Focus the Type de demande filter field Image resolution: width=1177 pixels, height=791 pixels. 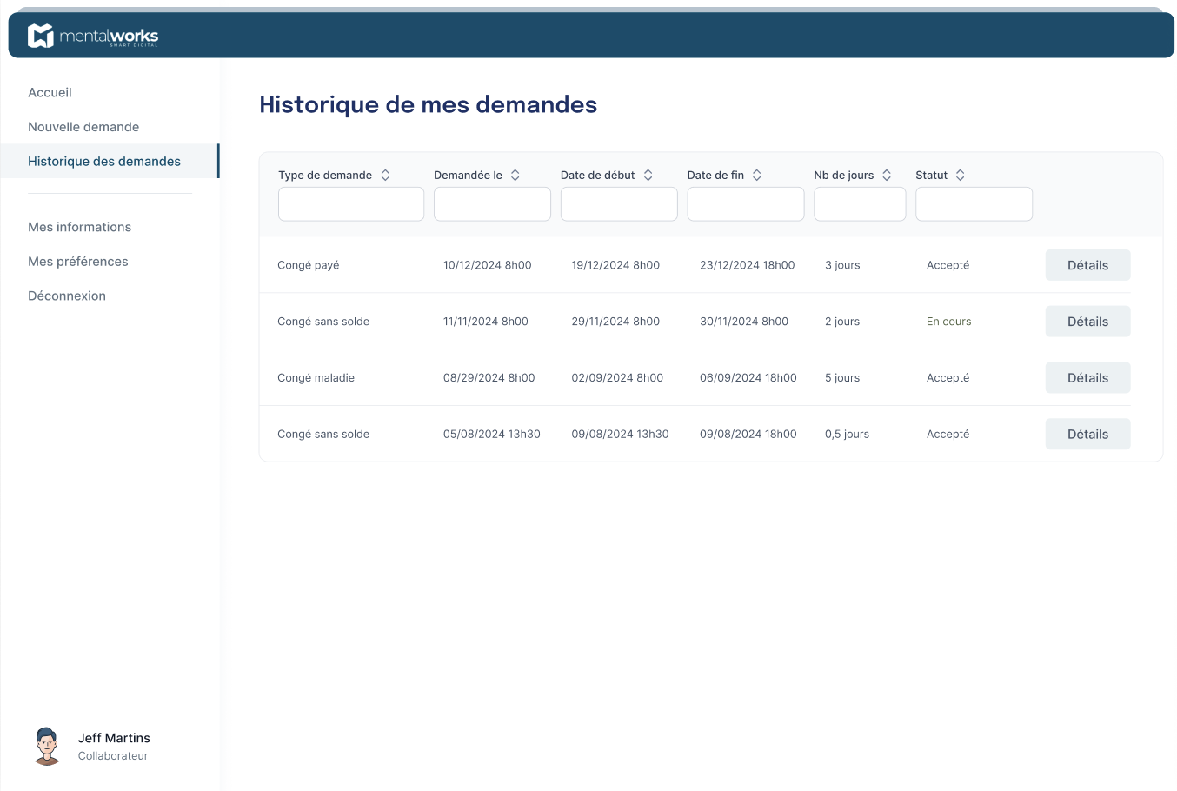[x=350, y=204]
